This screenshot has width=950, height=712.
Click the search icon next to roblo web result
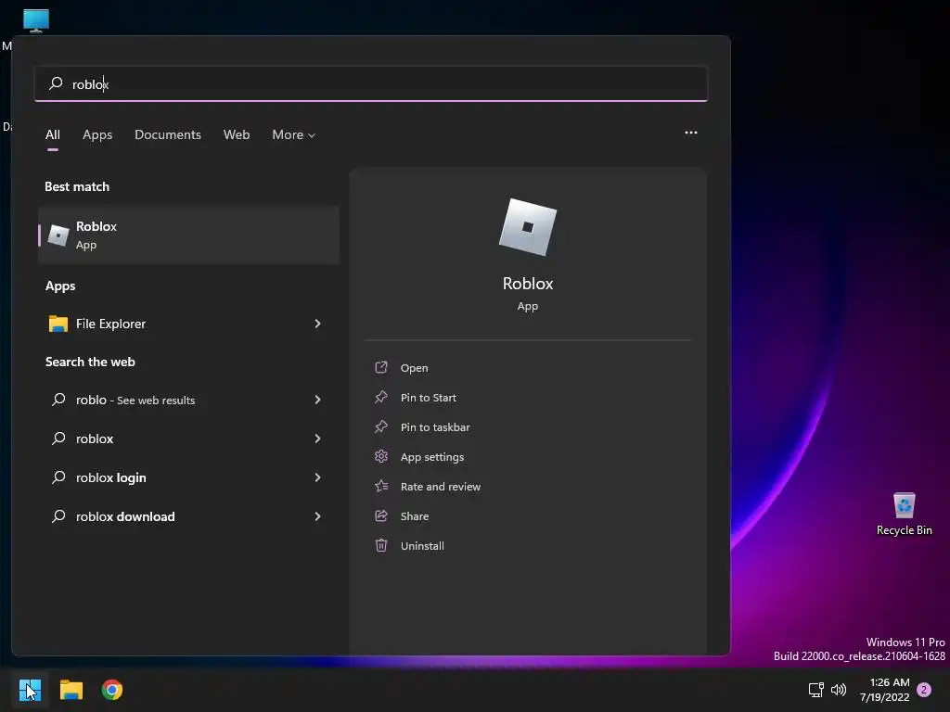pyautogui.click(x=58, y=399)
